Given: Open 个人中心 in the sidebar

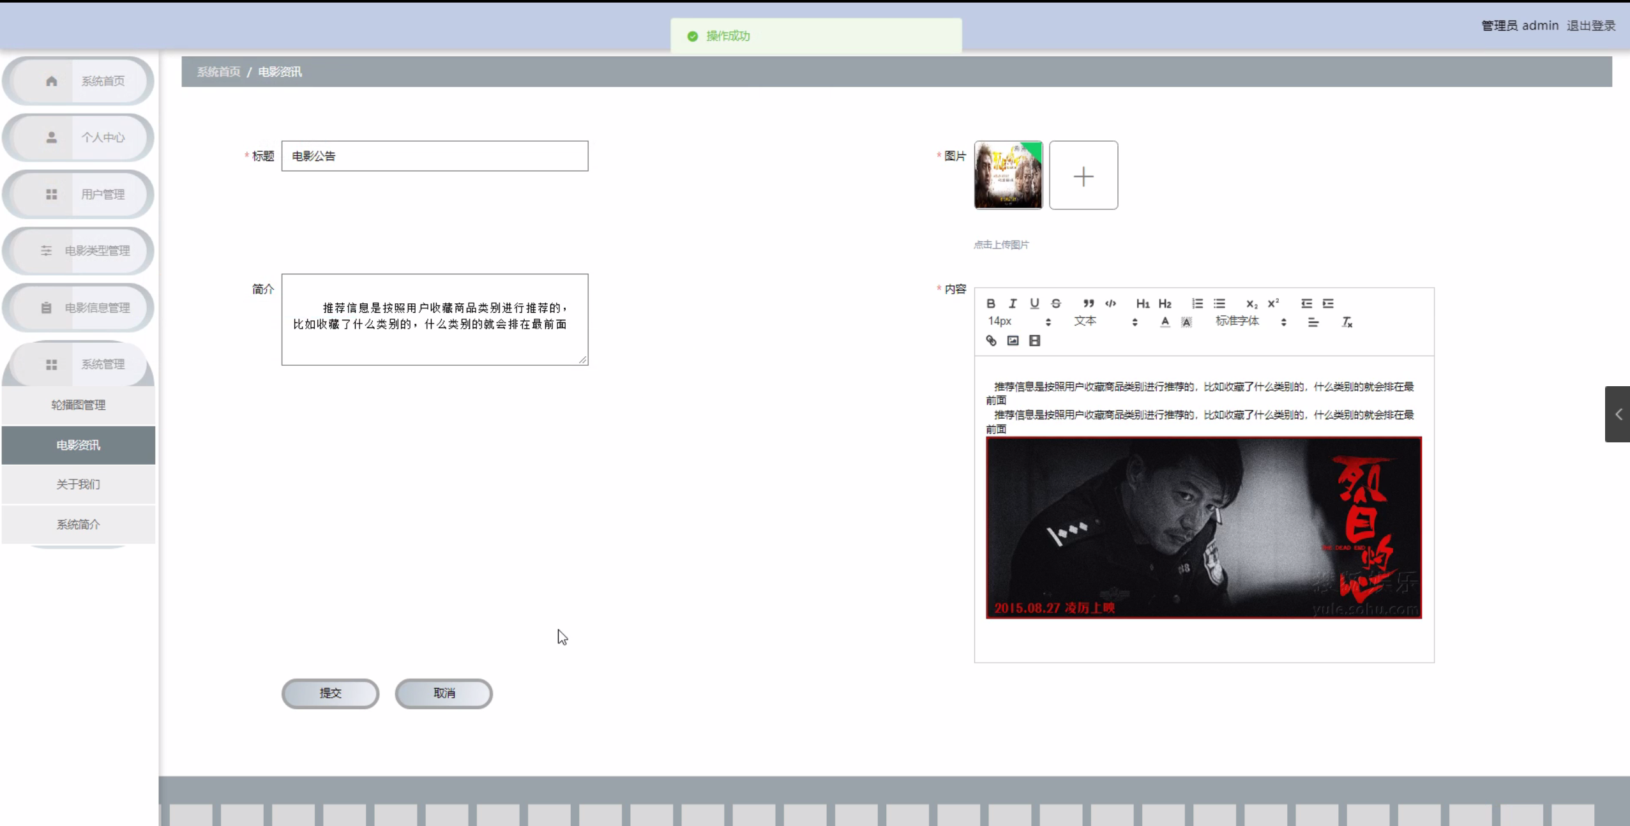Looking at the screenshot, I should click(x=79, y=137).
